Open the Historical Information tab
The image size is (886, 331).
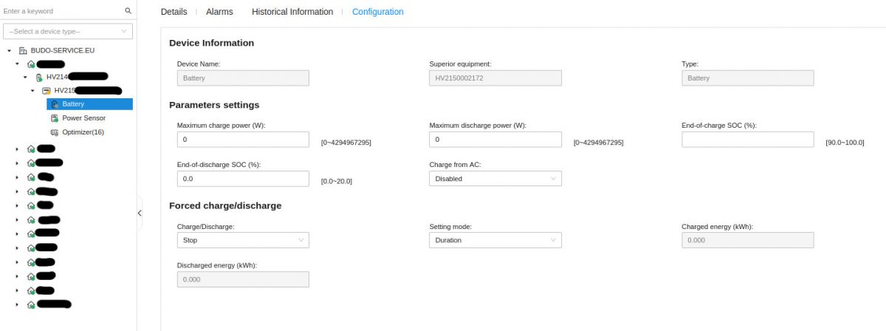[x=292, y=12]
